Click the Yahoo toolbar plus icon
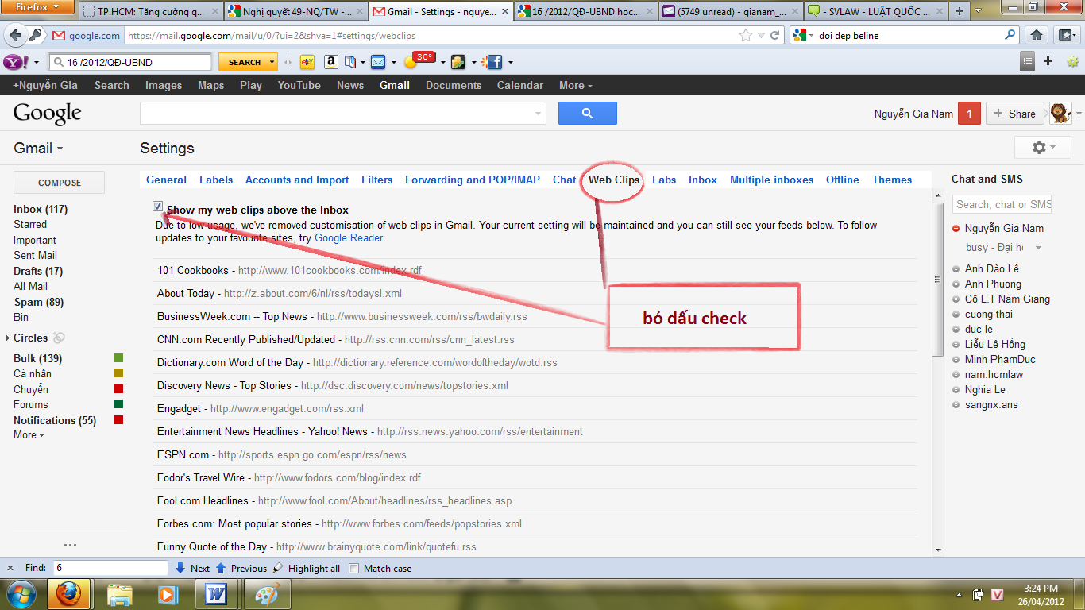The height and width of the screenshot is (610, 1085). pos(1048,61)
